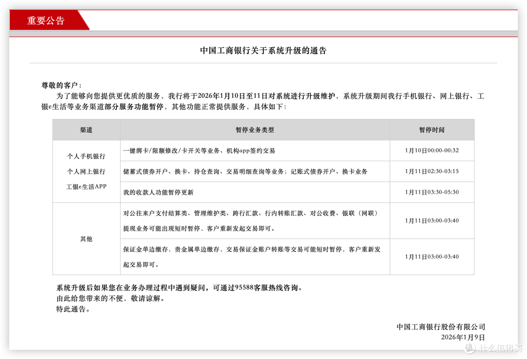Click the paragraph line starting 为了能够向您提供更优质的服务
The image size is (527, 359).
tap(270, 96)
